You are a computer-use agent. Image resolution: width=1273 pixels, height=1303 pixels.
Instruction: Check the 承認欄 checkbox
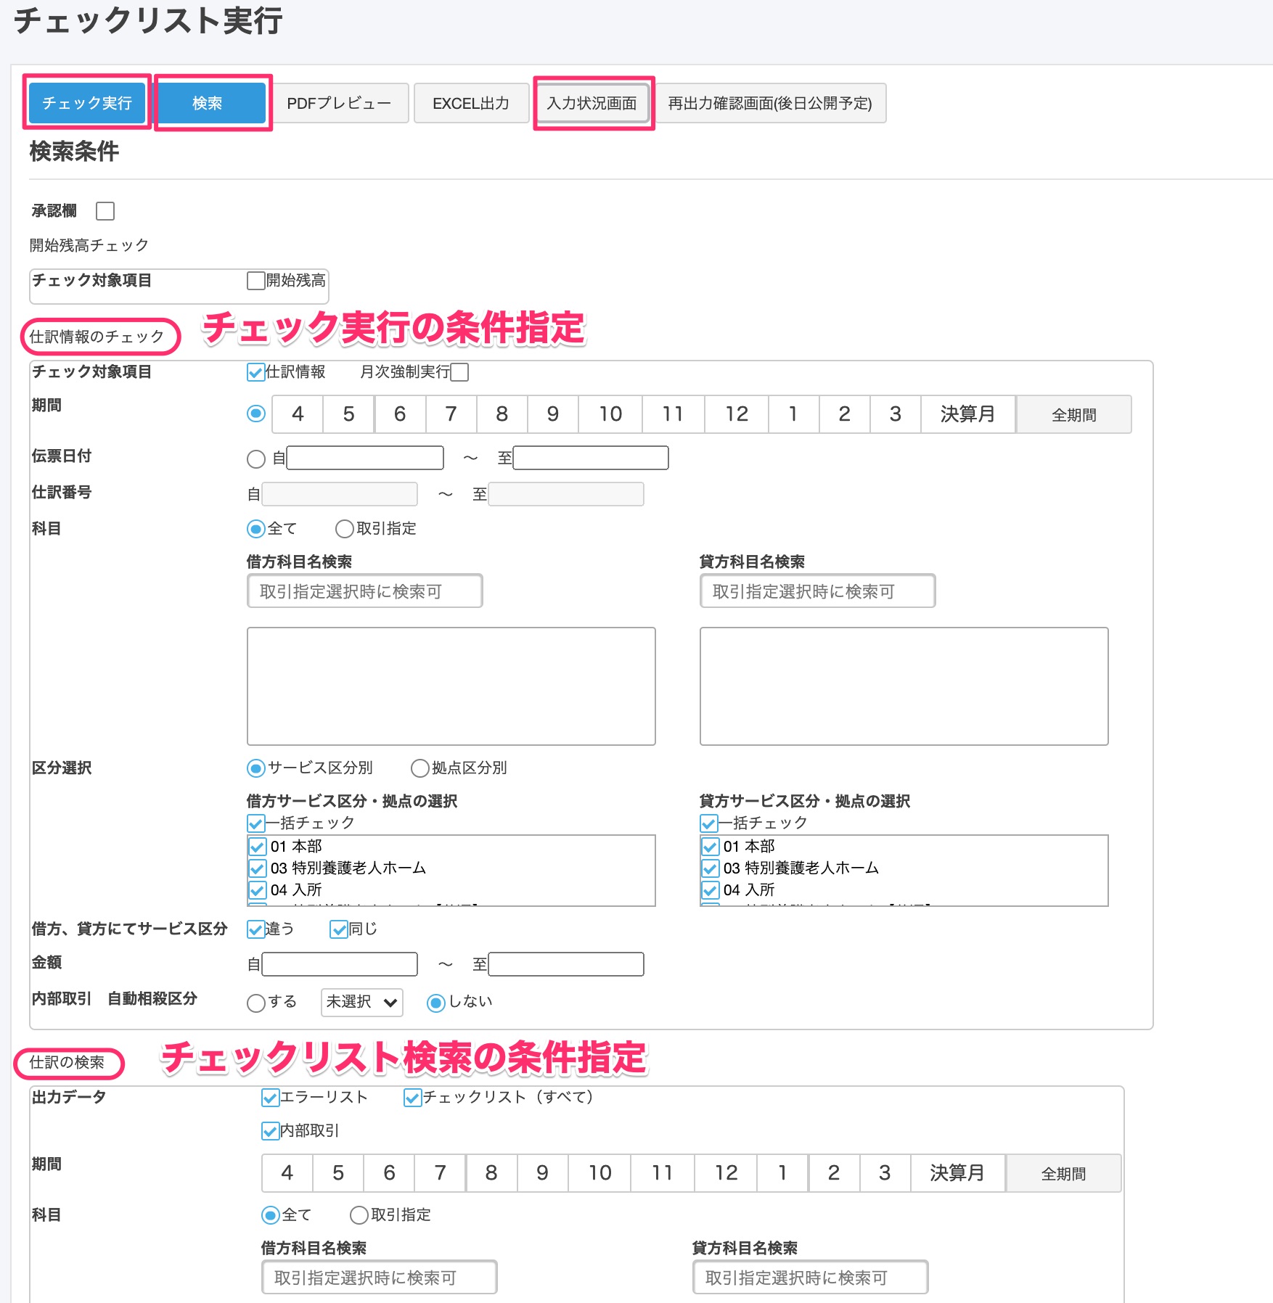pos(106,210)
